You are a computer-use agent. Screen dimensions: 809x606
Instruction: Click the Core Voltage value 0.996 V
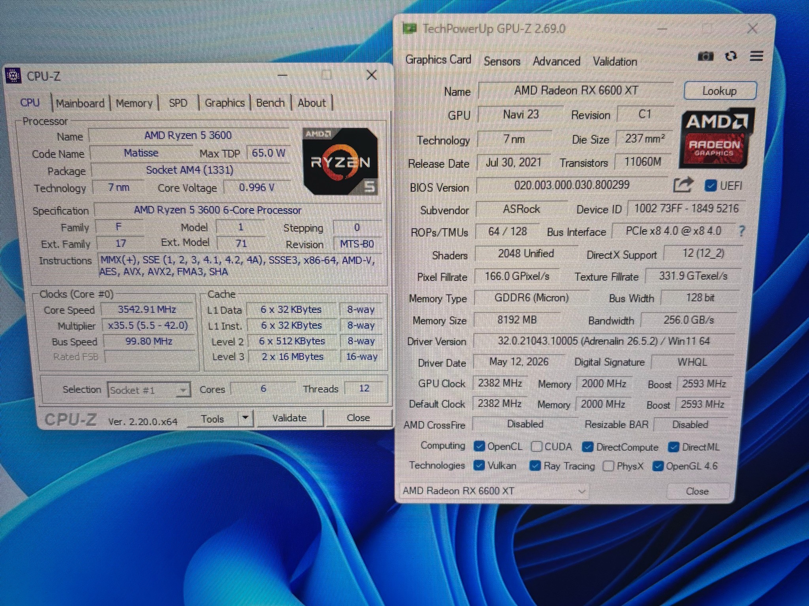pos(257,187)
